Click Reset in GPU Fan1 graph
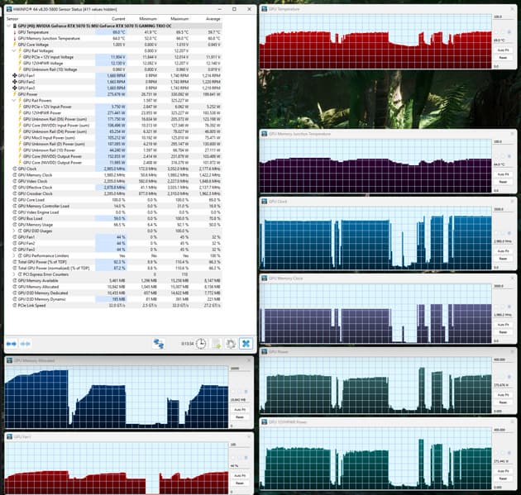 tap(240, 483)
